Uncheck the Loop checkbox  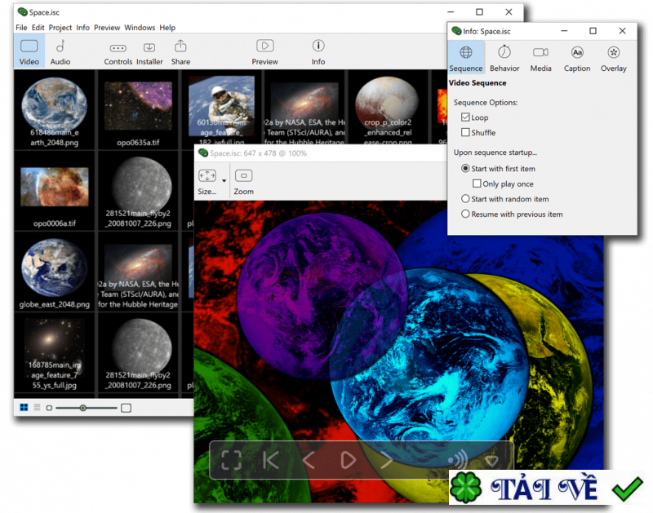(466, 117)
